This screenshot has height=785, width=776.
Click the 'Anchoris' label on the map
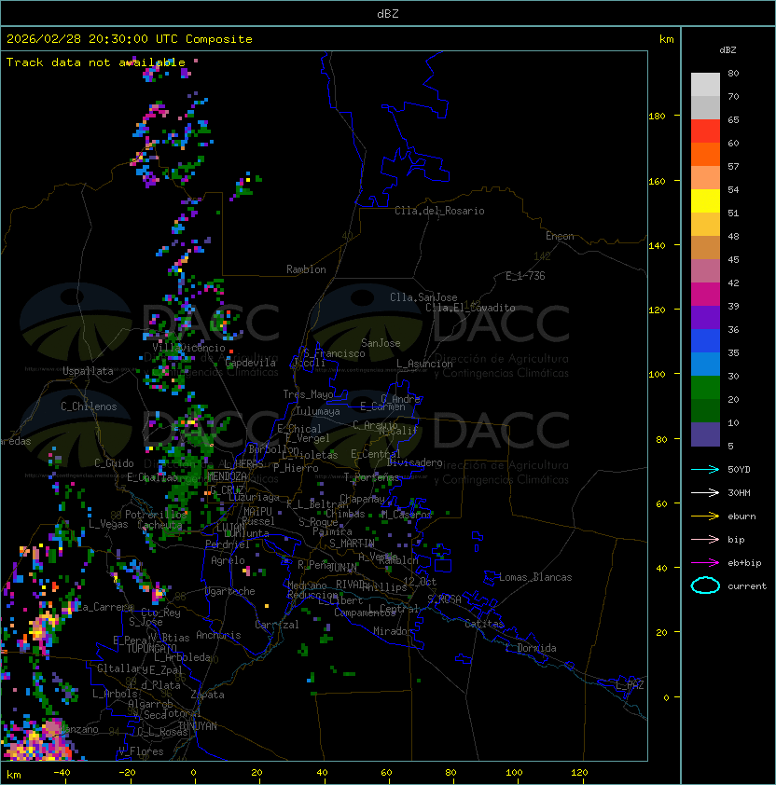coord(218,635)
